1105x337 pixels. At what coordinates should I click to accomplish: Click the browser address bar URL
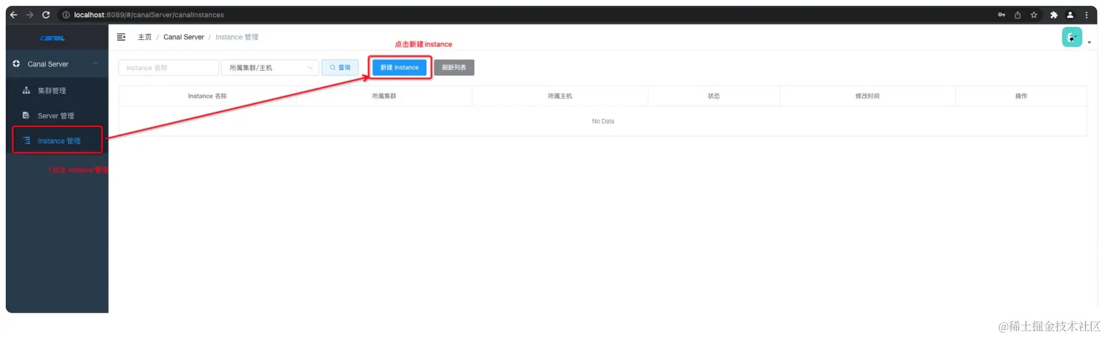(149, 15)
